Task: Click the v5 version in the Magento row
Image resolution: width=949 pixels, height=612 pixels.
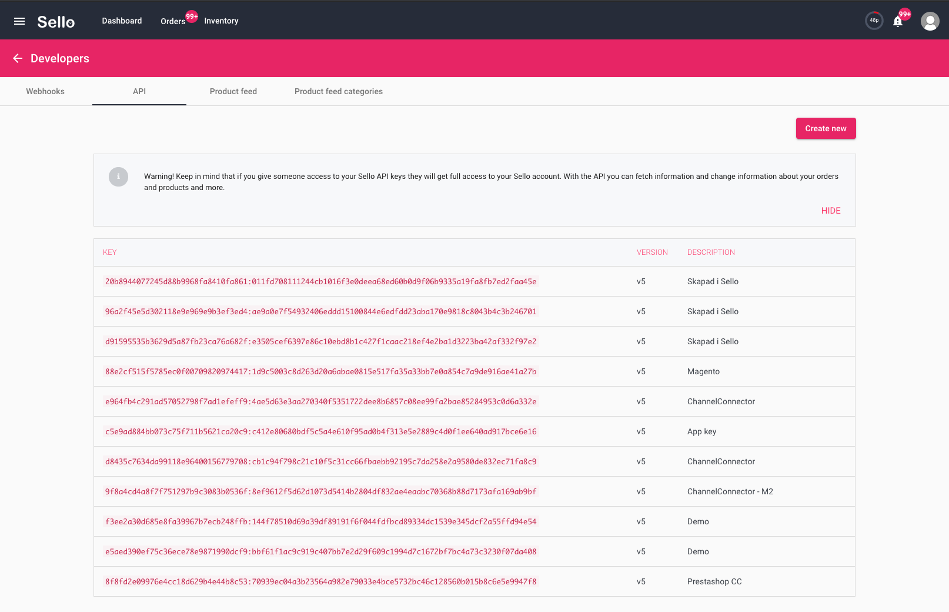Action: pos(641,372)
